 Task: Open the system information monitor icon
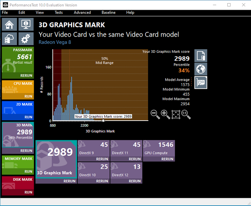pyautogui.click(x=26, y=24)
